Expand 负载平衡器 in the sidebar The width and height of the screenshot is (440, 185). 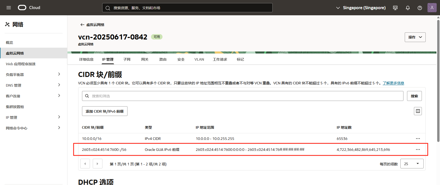[59, 74]
